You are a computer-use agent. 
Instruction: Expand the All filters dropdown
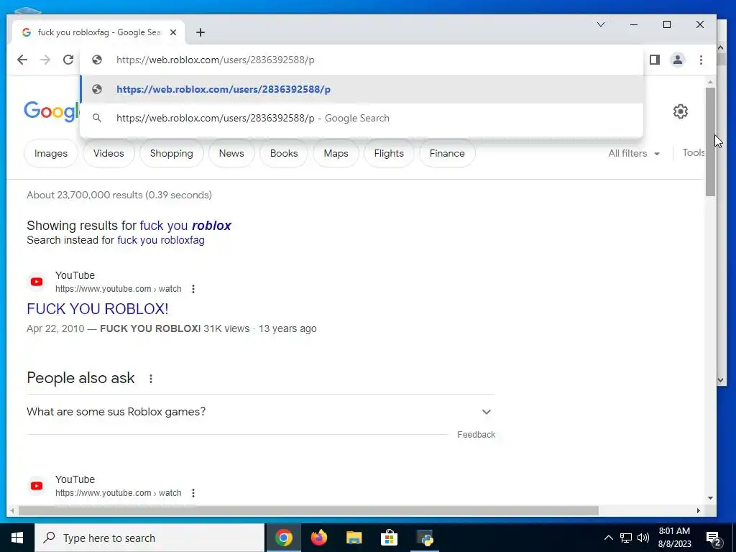click(634, 154)
